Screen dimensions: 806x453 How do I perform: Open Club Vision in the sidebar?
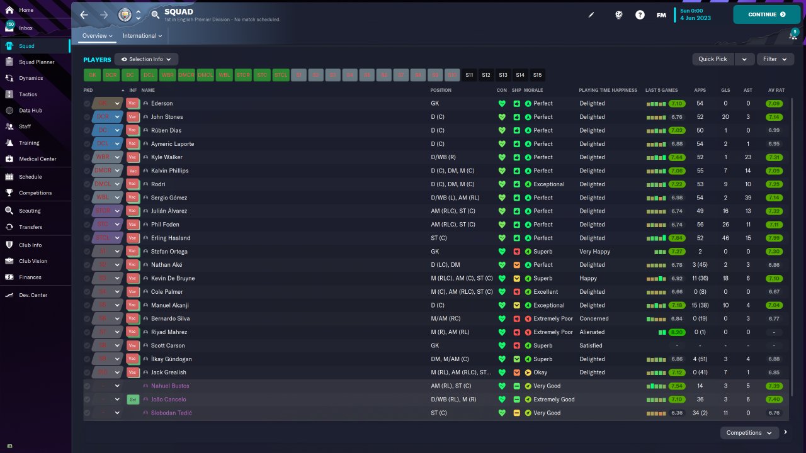click(35, 261)
